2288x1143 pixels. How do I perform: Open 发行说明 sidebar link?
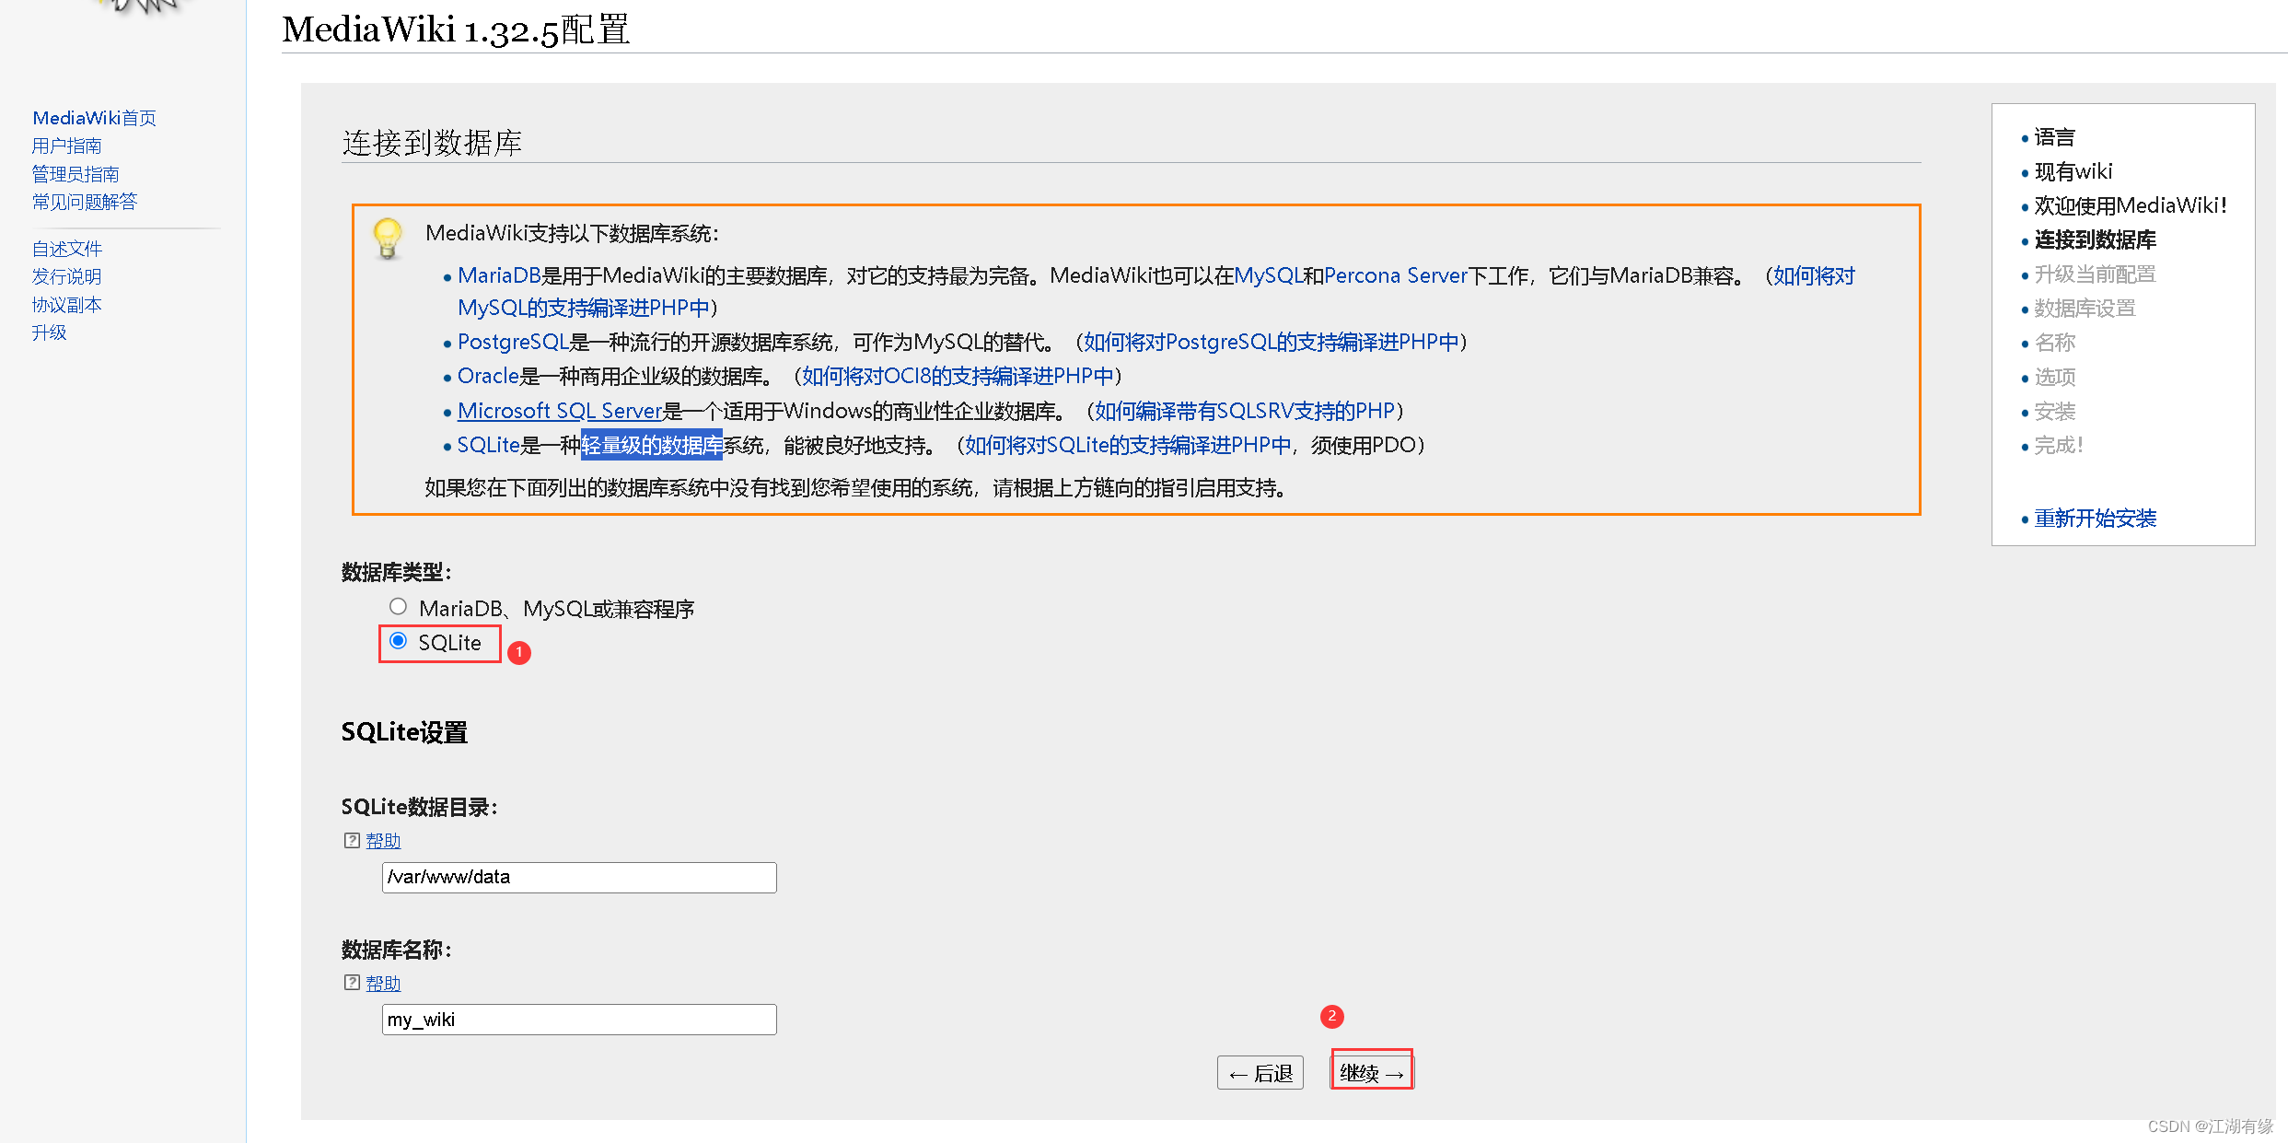click(x=66, y=276)
